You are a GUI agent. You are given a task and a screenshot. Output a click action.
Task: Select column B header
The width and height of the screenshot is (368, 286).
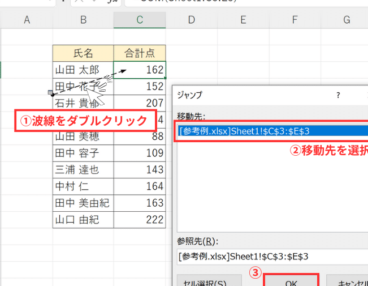point(83,20)
